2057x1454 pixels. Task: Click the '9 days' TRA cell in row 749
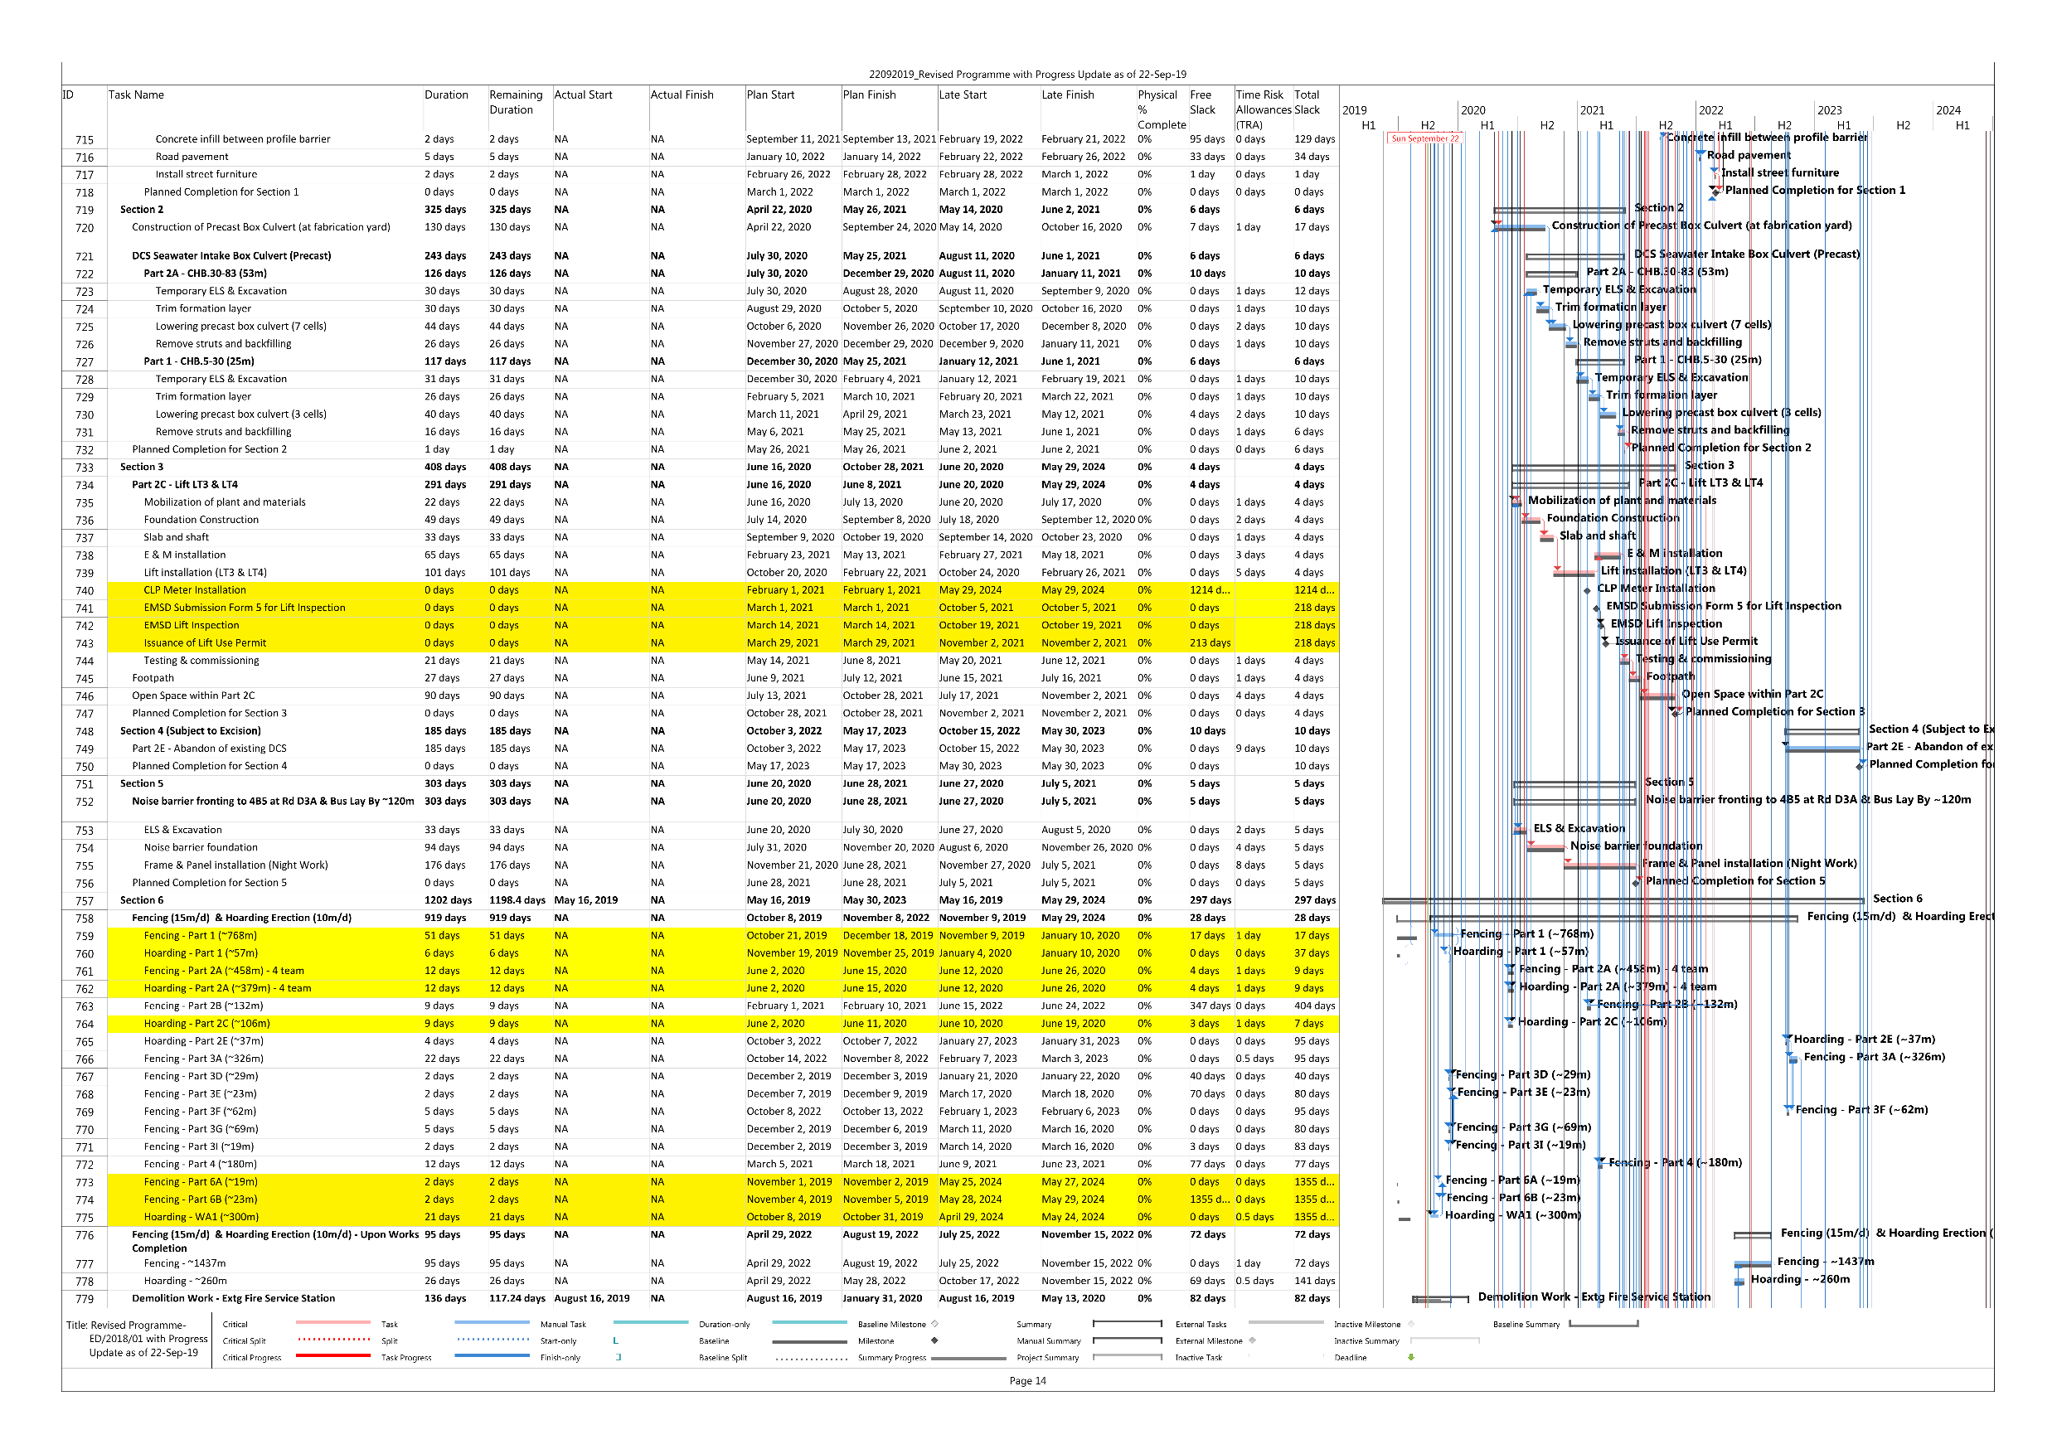click(1250, 749)
